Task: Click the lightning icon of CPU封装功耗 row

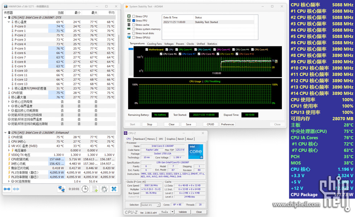Action: pyautogui.click(x=9, y=159)
